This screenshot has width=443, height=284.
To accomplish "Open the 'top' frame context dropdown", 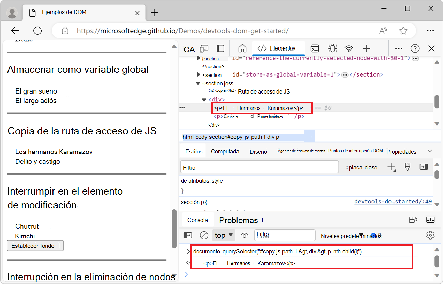I will (x=223, y=235).
